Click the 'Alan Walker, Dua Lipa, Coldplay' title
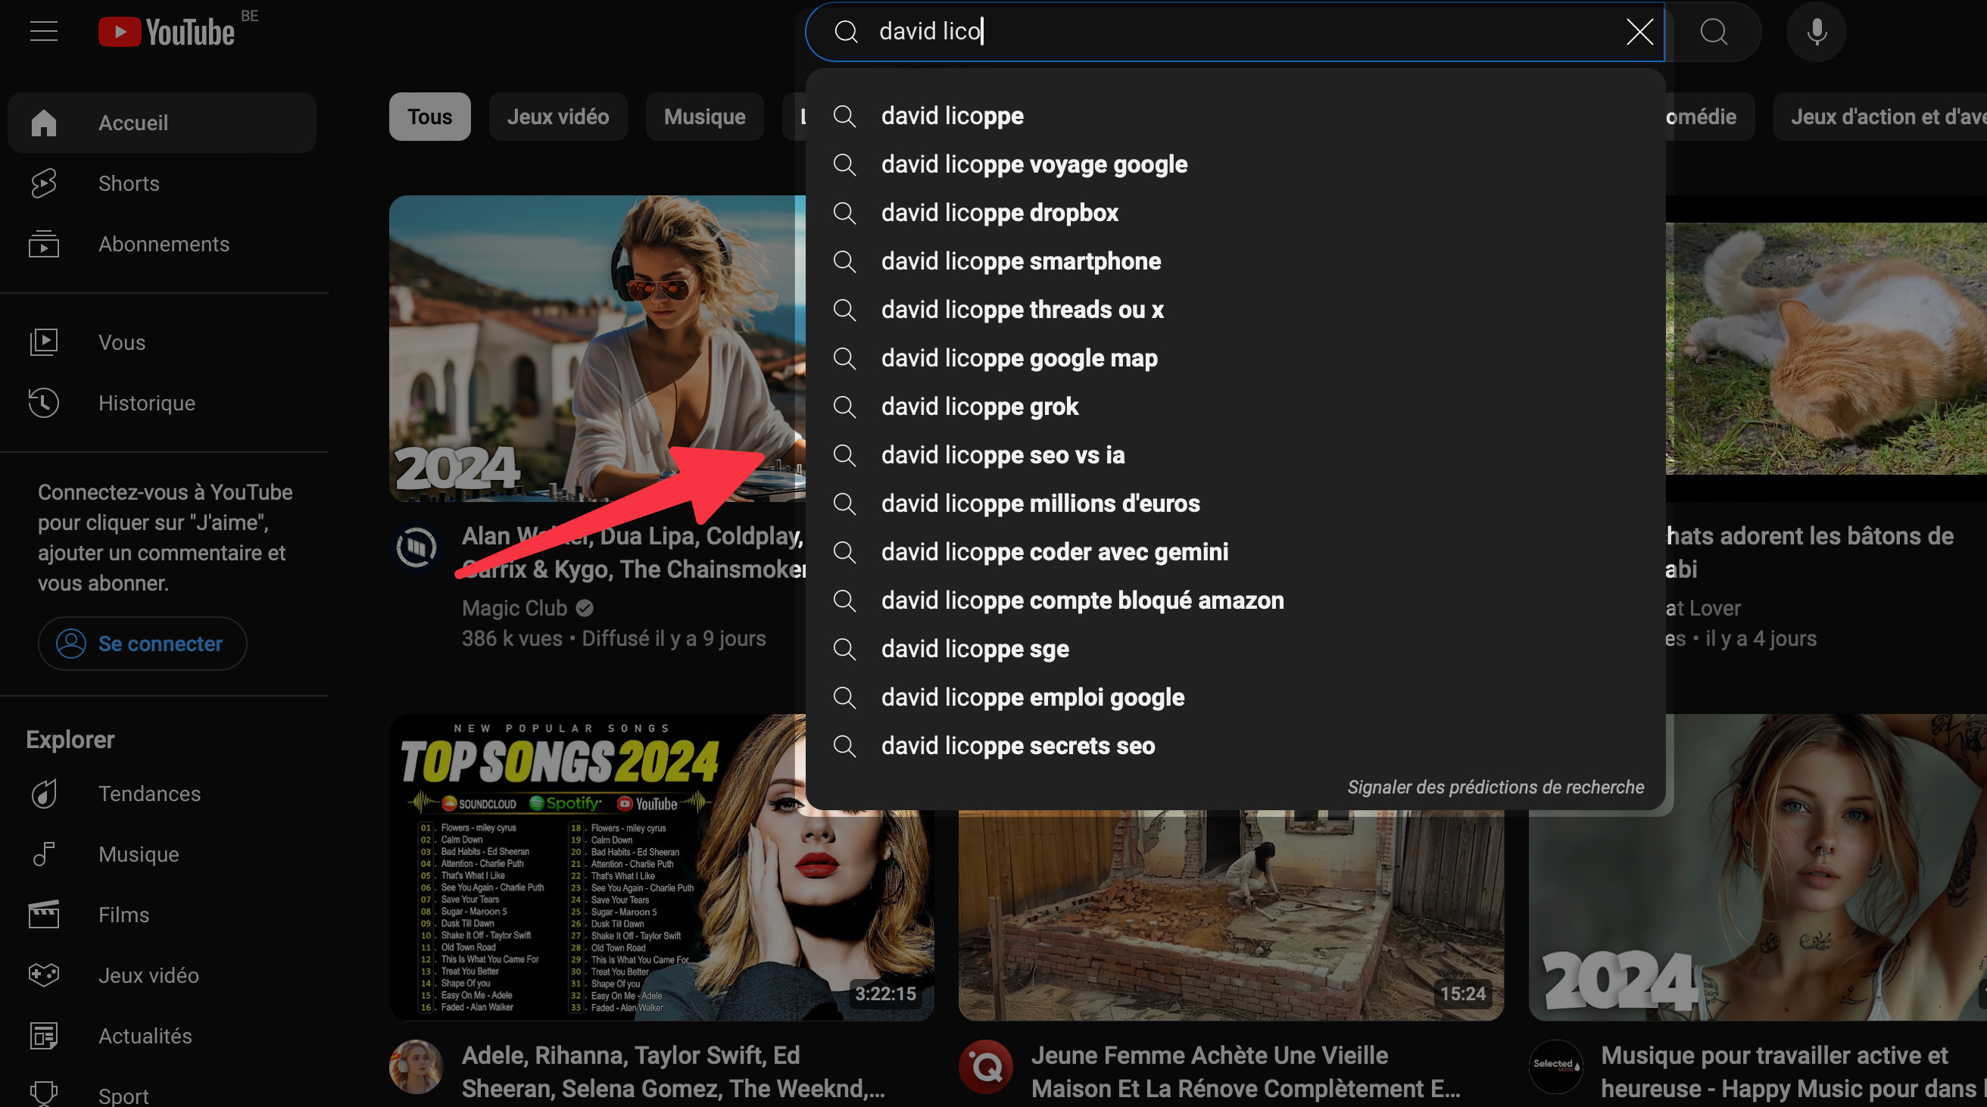Image resolution: width=1987 pixels, height=1107 pixels. point(633,552)
